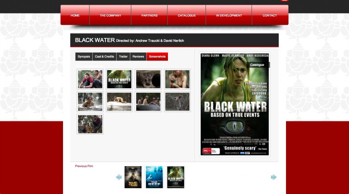View the crocodile close-up screenshot thumbnail

point(148,79)
